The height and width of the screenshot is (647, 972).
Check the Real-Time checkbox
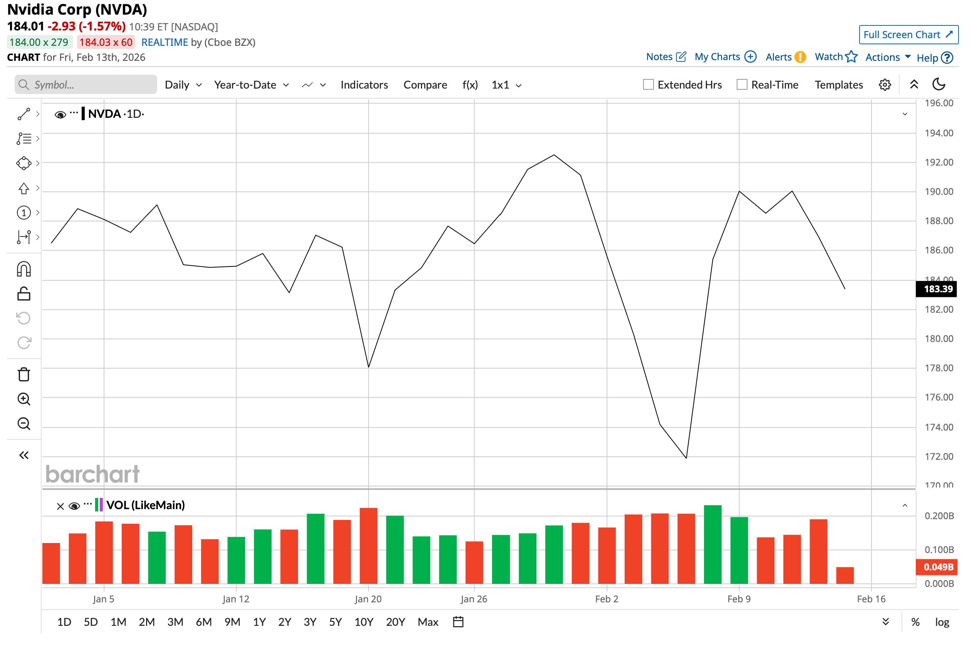[741, 85]
